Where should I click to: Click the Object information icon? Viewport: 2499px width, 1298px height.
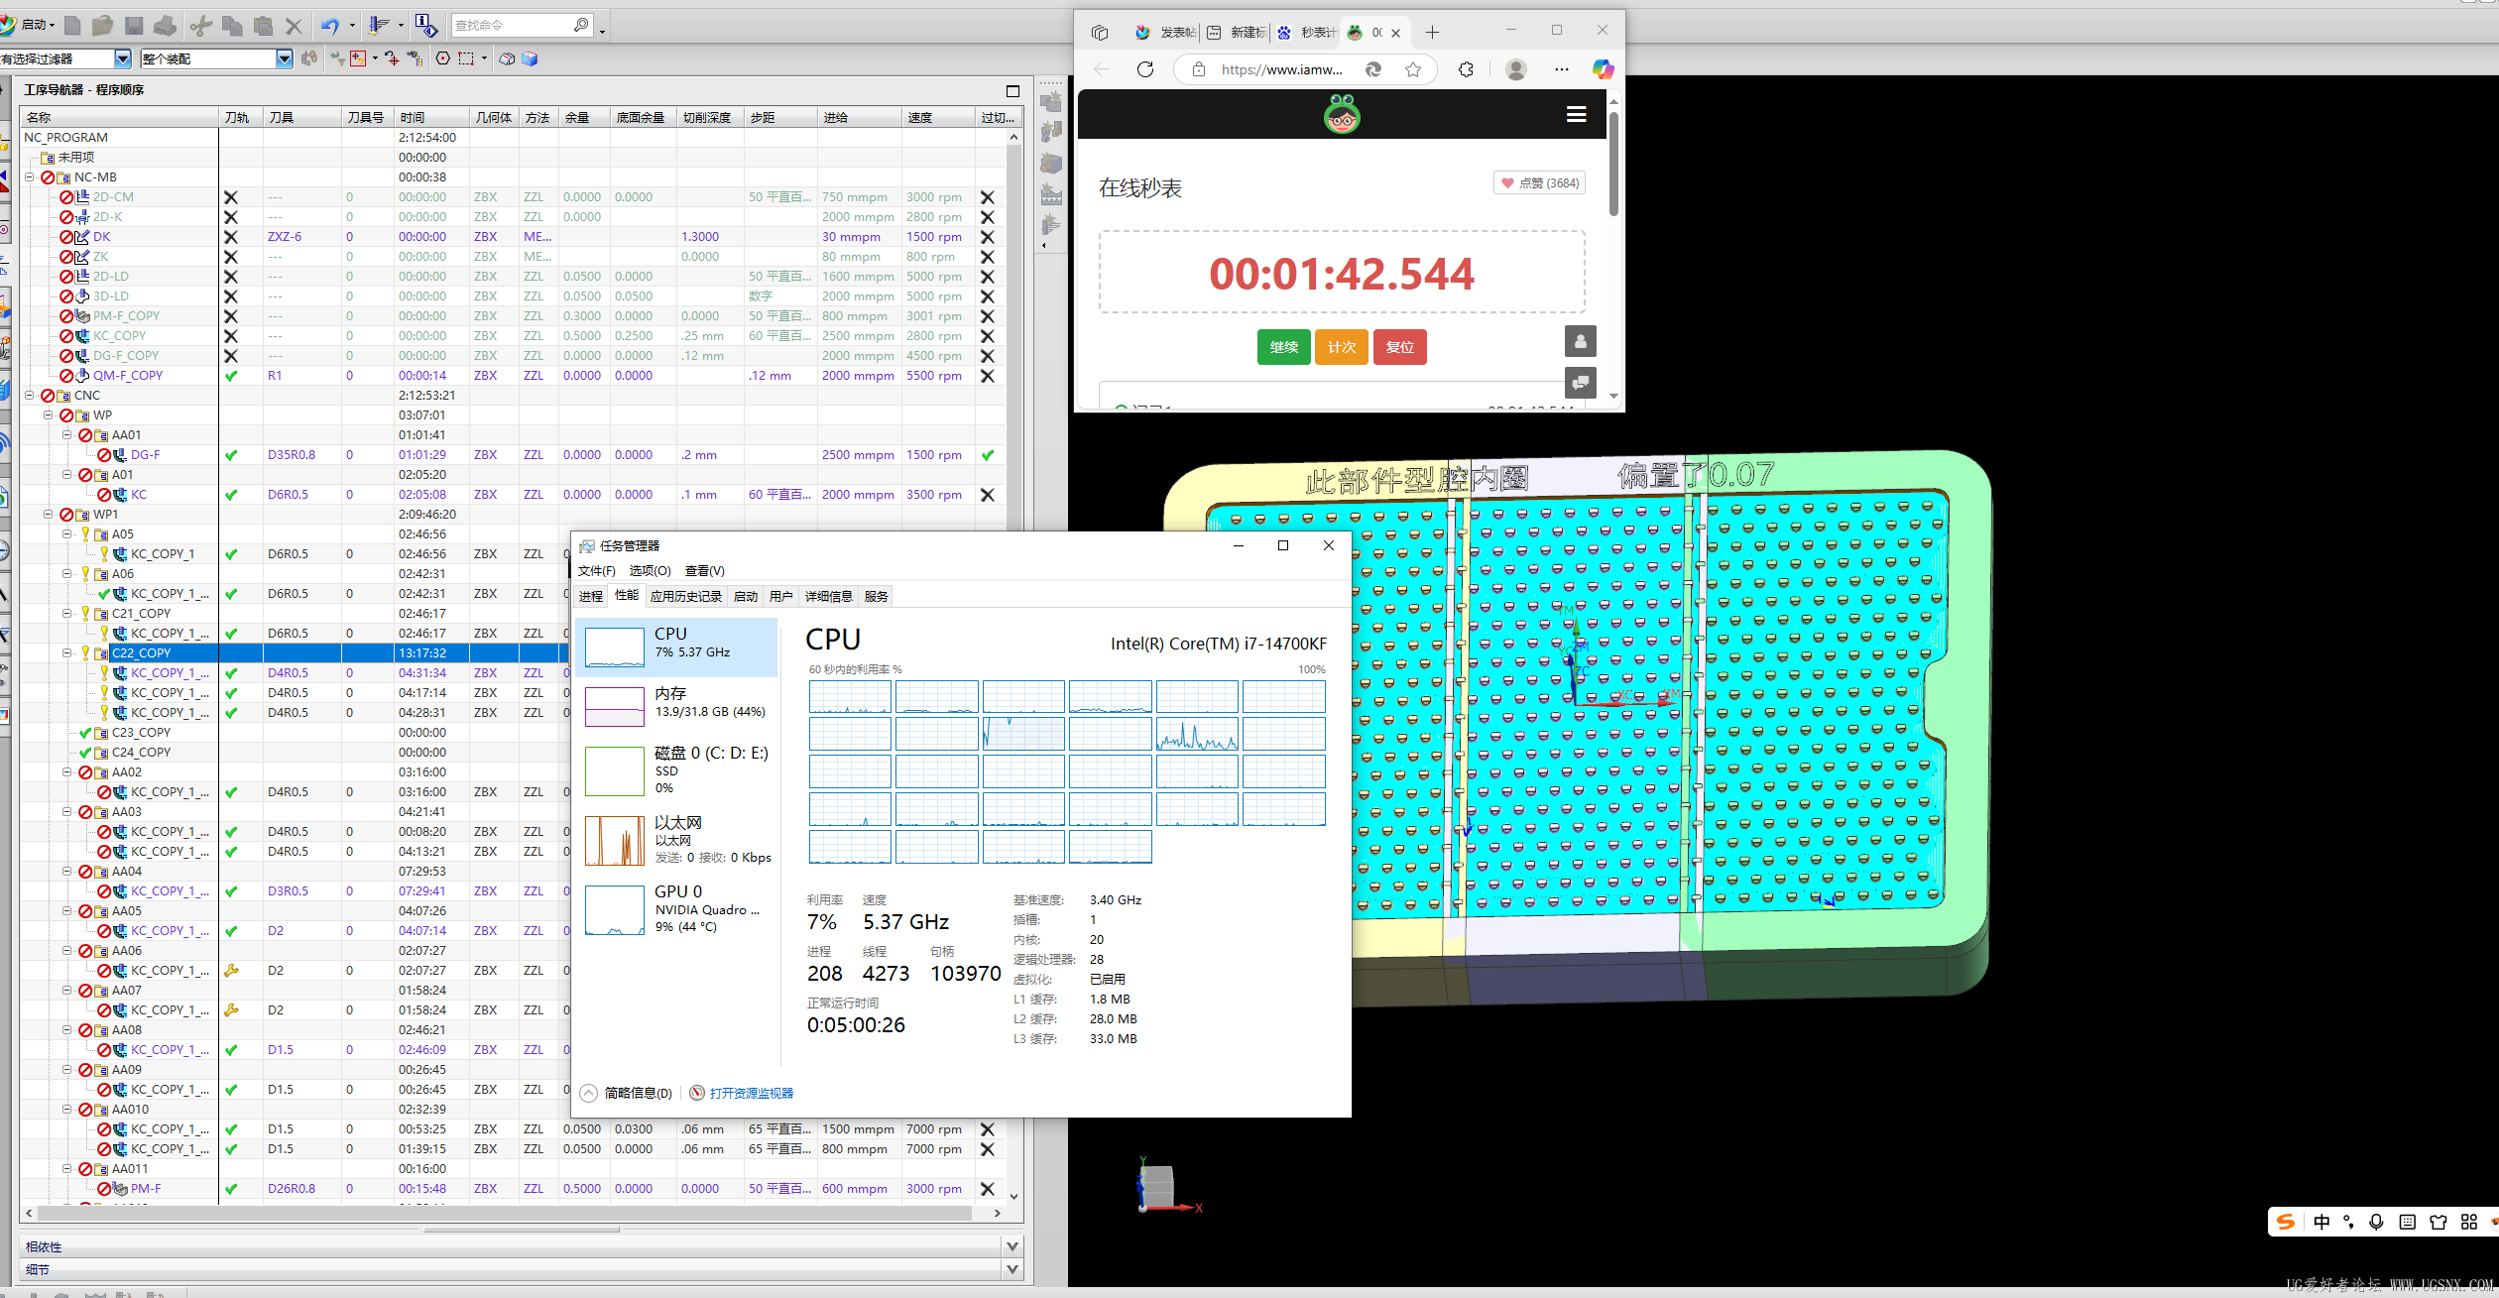[425, 26]
